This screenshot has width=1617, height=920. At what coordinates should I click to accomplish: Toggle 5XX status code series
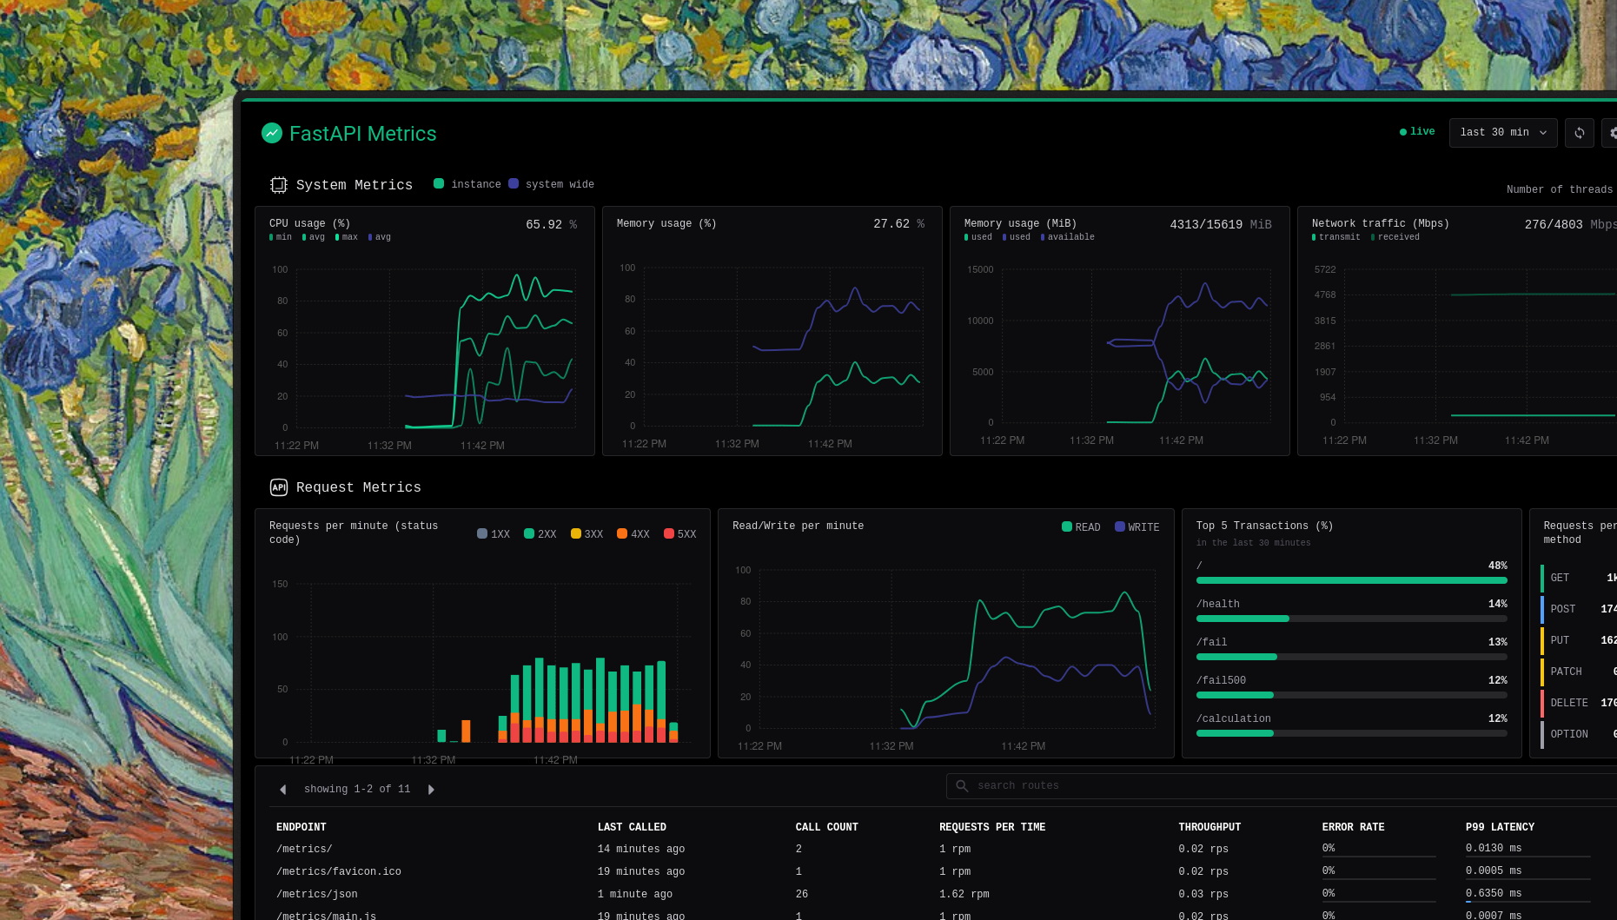(680, 533)
